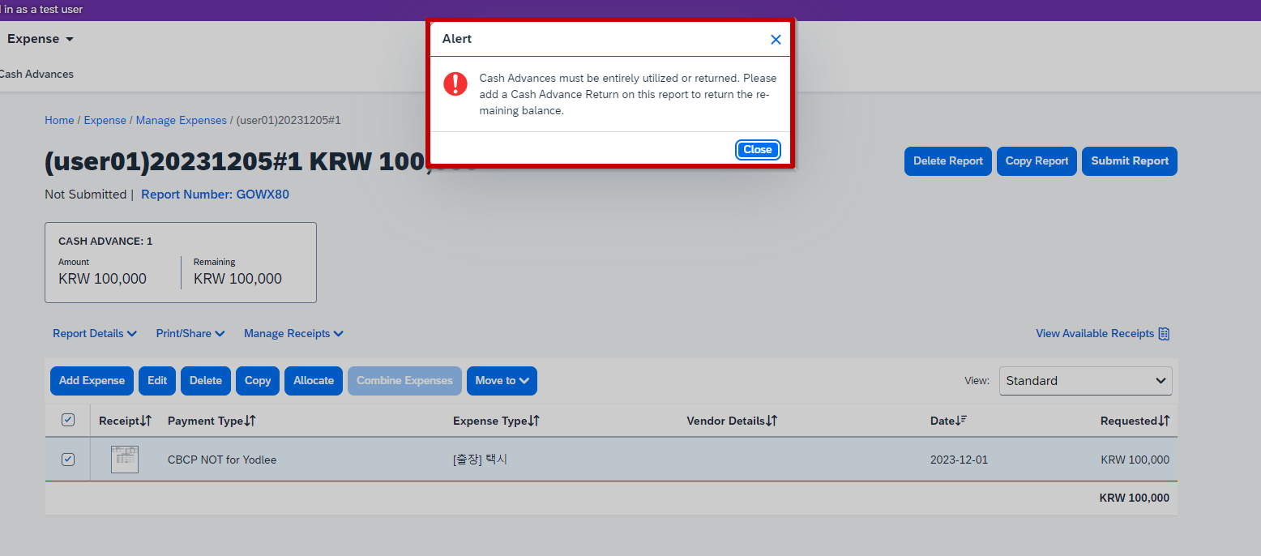Sort by Receipt column arrows
The image size is (1261, 556).
tap(146, 421)
